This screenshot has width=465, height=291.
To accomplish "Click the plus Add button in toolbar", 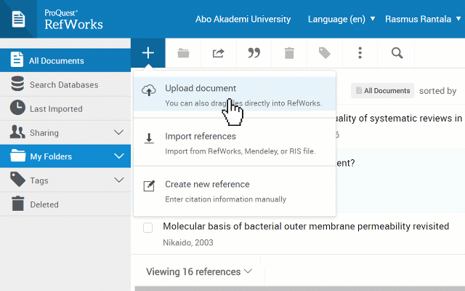I will (x=148, y=53).
